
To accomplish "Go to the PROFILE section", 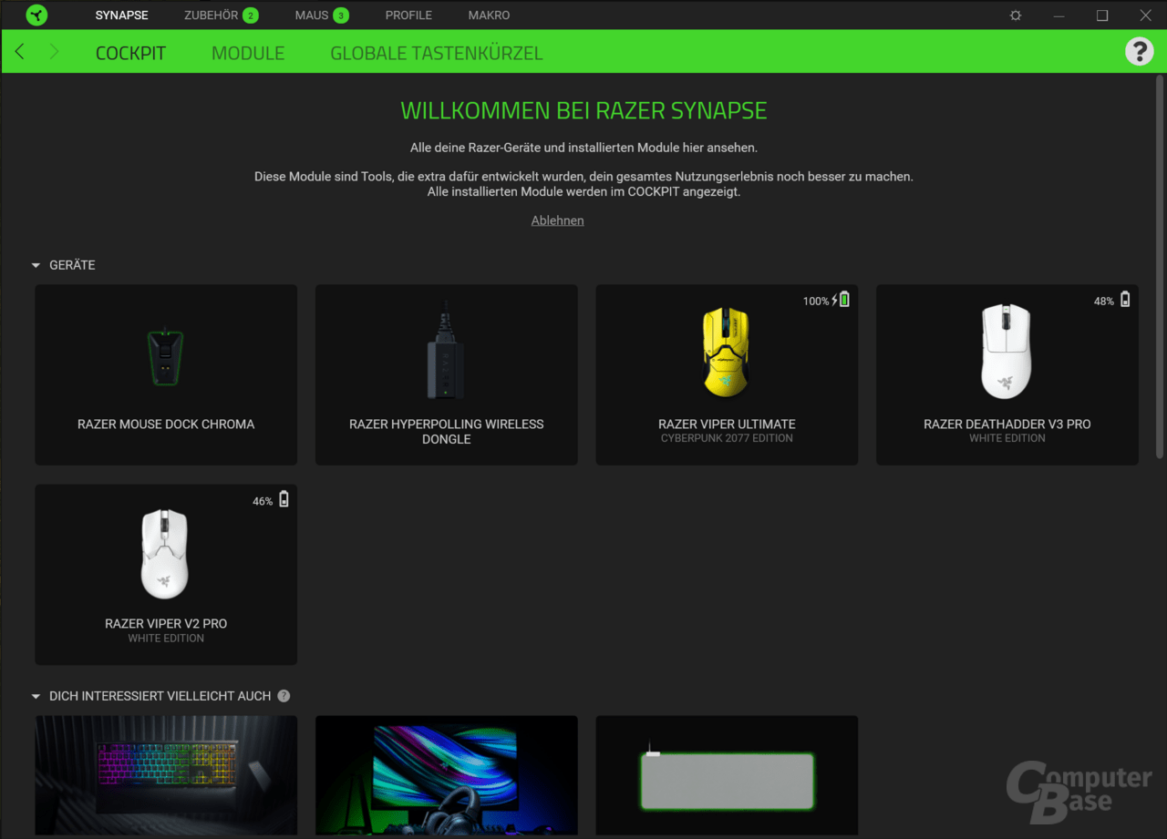I will tap(408, 15).
